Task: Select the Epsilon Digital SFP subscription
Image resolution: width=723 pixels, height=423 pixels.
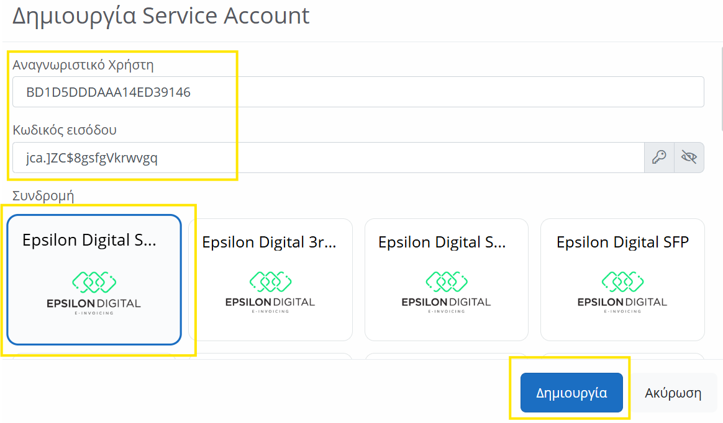Action: click(622, 279)
